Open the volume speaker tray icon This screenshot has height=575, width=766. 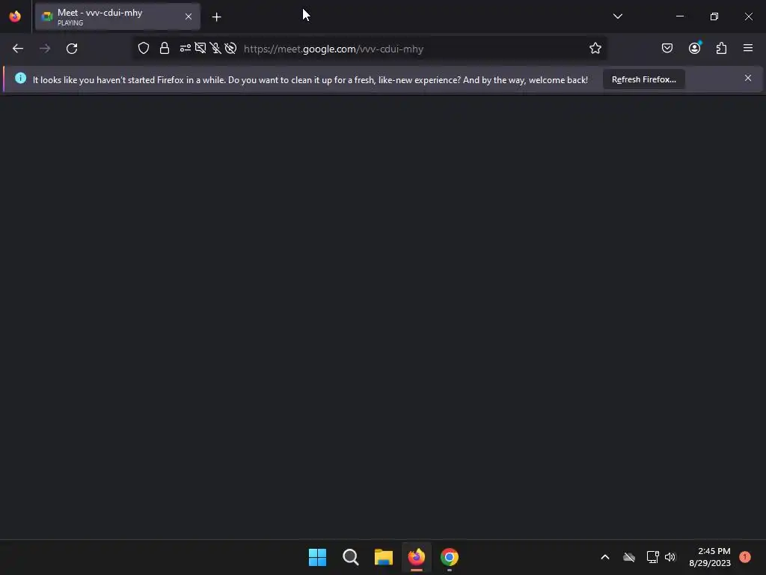tap(670, 557)
